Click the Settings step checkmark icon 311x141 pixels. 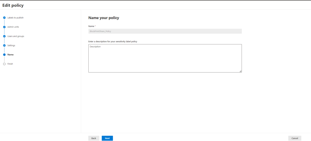pos(4,46)
